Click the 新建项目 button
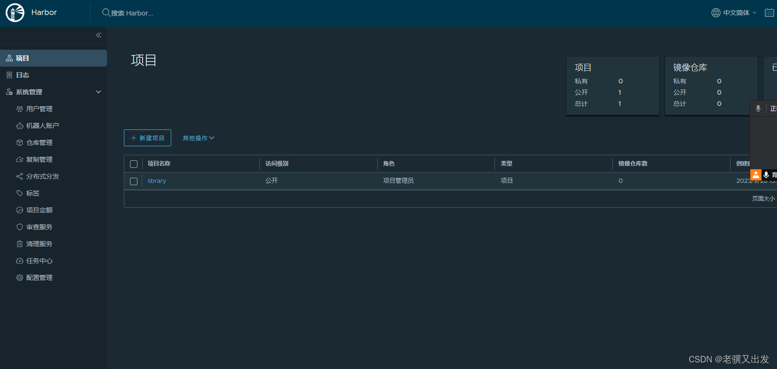Viewport: 777px width, 369px height. click(147, 138)
